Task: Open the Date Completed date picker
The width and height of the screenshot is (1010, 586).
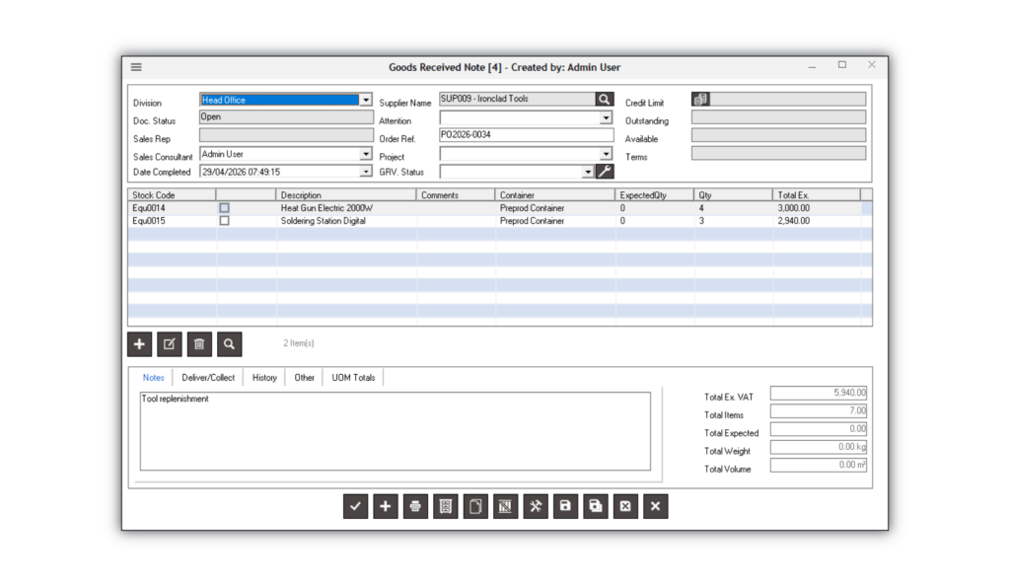Action: click(366, 172)
